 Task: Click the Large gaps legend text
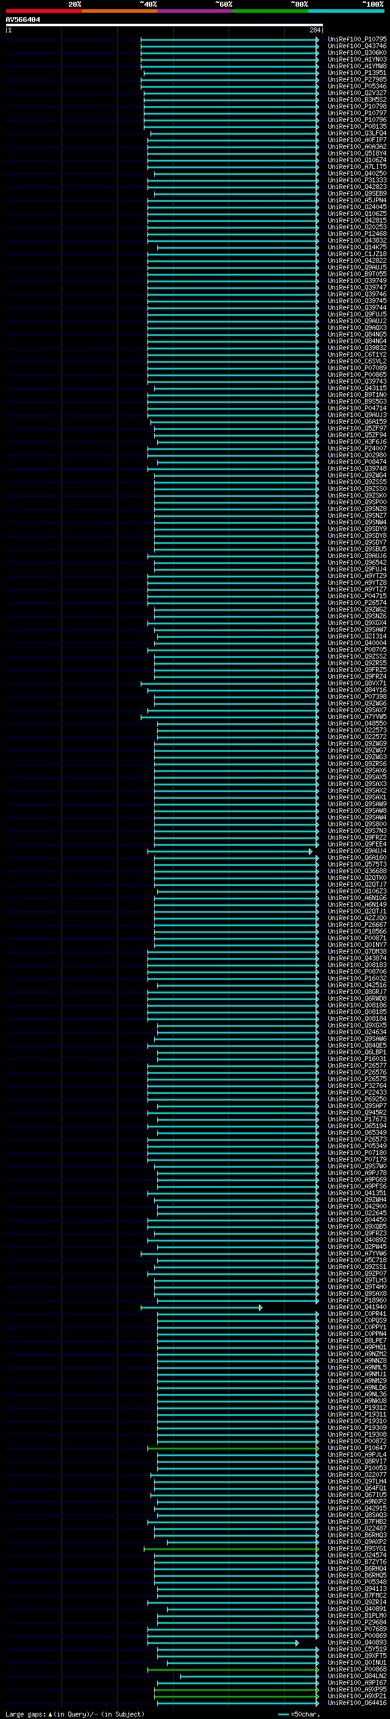tap(75, 1714)
